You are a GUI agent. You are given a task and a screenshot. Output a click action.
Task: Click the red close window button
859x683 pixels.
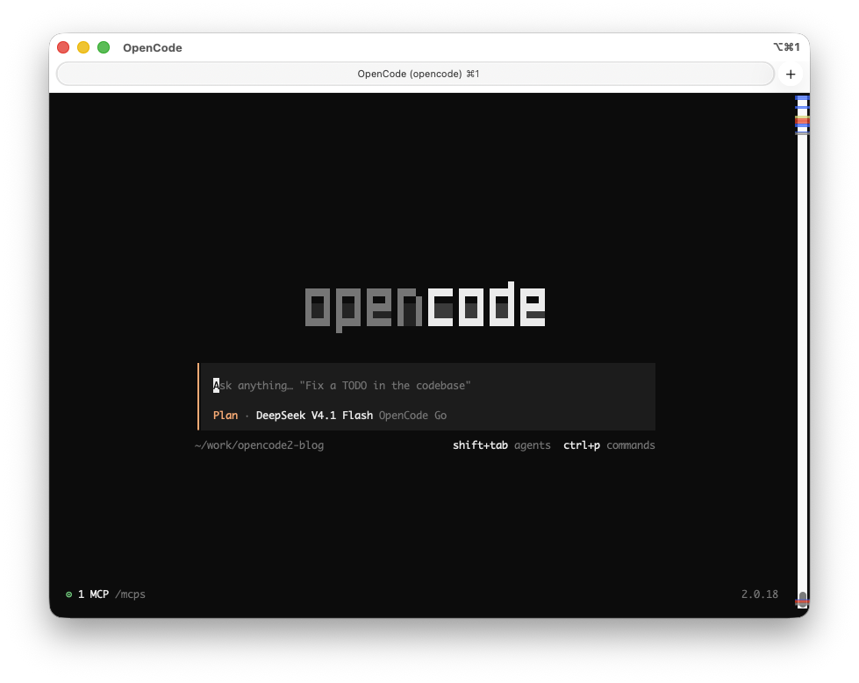click(x=63, y=47)
